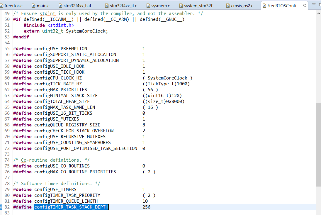Click on configQUEUE_REGISTRY_SIZE text
This screenshot has width=321, height=215.
pyautogui.click(x=67, y=125)
